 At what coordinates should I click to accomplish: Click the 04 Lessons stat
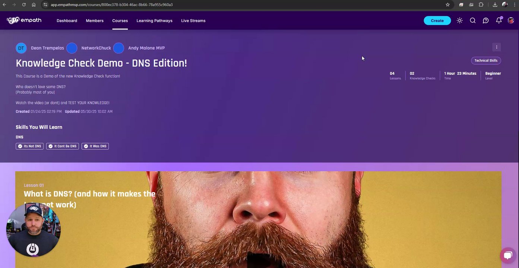[x=395, y=76]
